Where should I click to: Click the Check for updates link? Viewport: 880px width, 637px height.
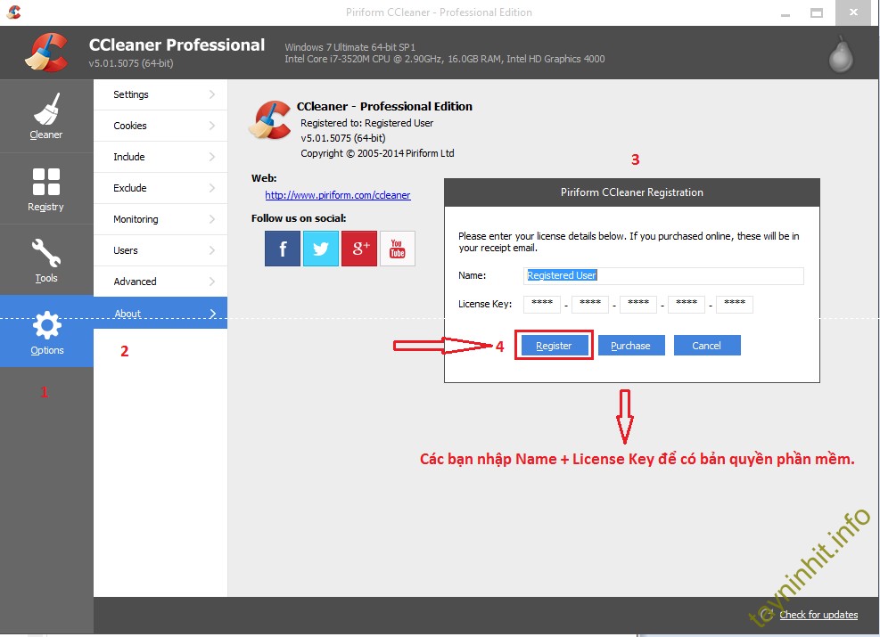coord(818,615)
